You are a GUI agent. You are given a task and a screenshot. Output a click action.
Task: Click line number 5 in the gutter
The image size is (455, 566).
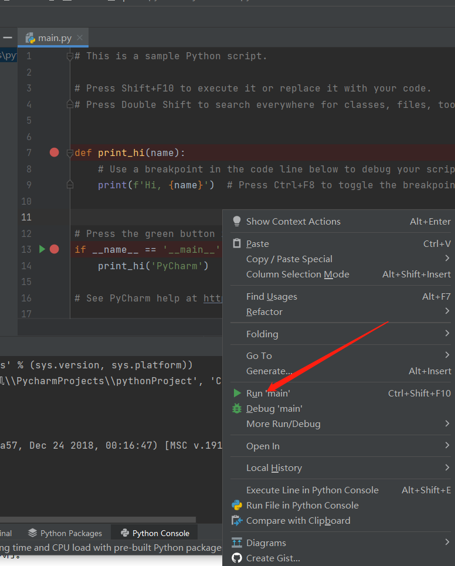coord(29,120)
